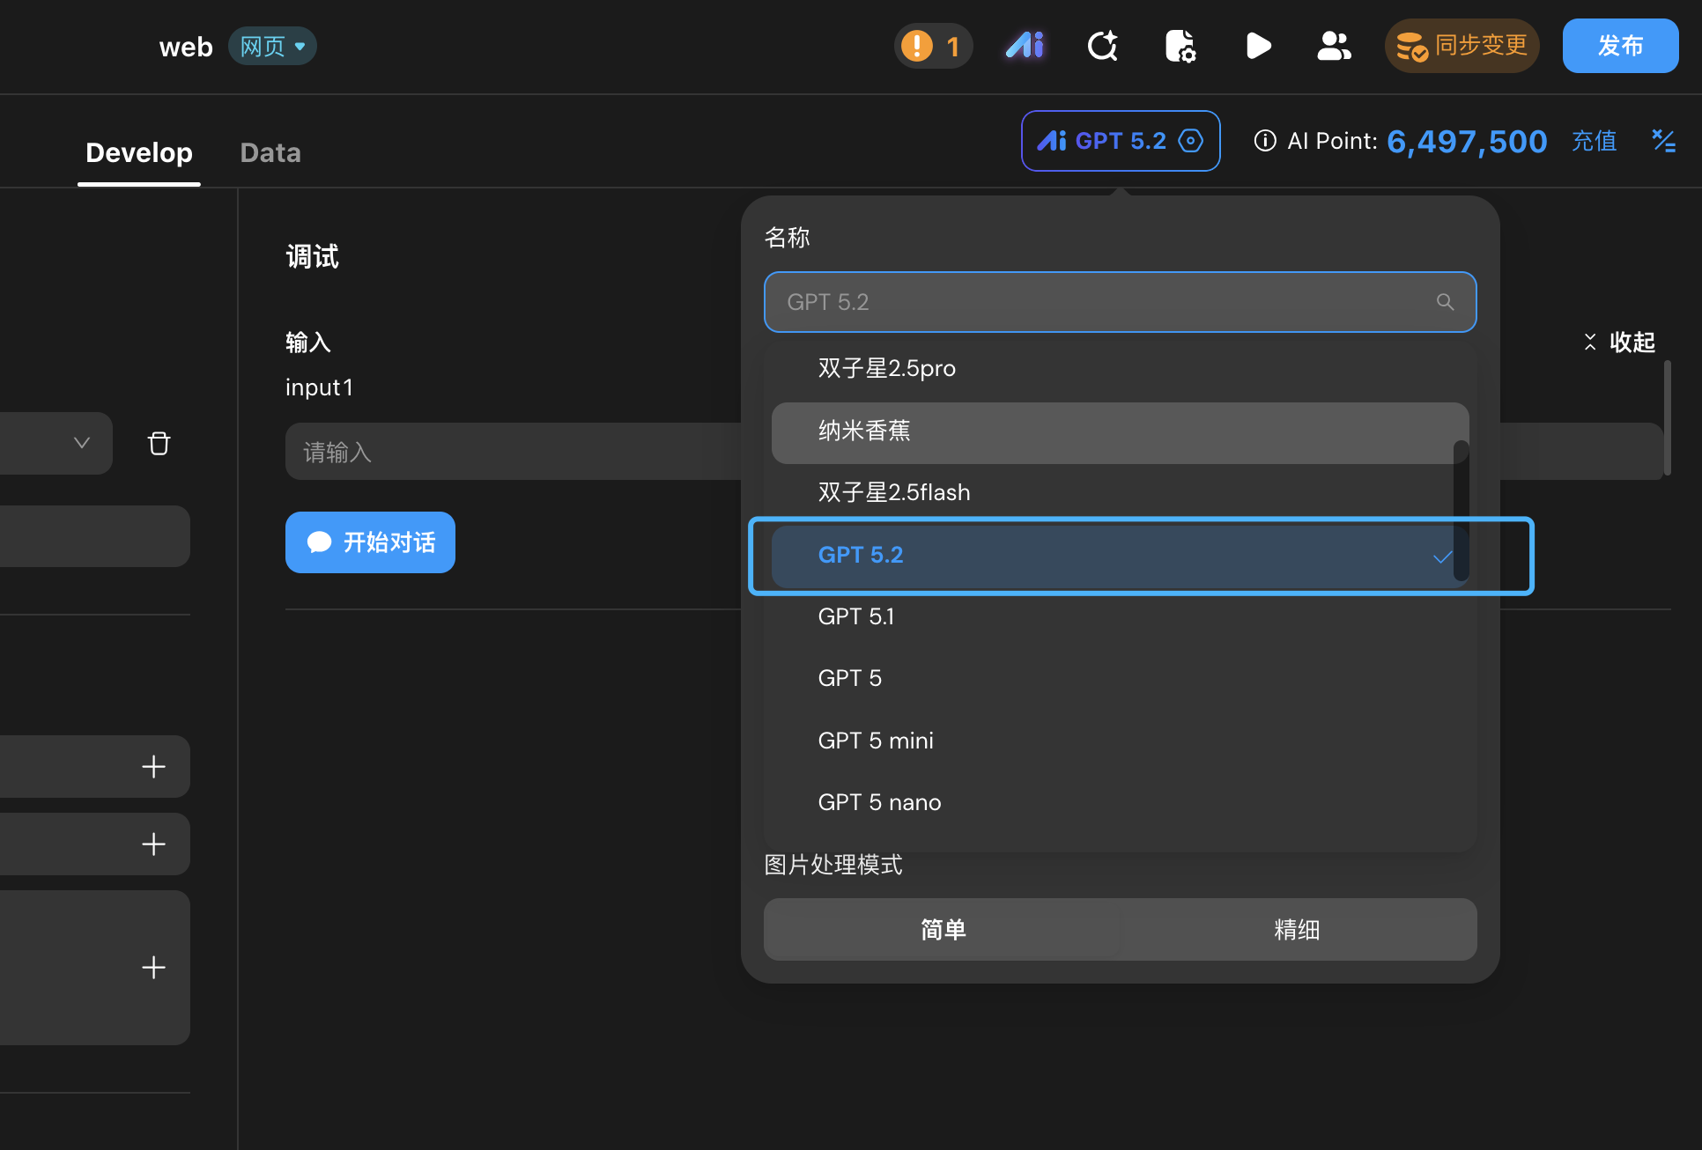Open the GPT 5.2 model selector button

pos(1120,141)
